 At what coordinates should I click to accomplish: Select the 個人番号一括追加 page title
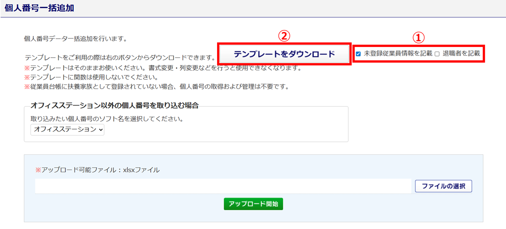point(39,8)
